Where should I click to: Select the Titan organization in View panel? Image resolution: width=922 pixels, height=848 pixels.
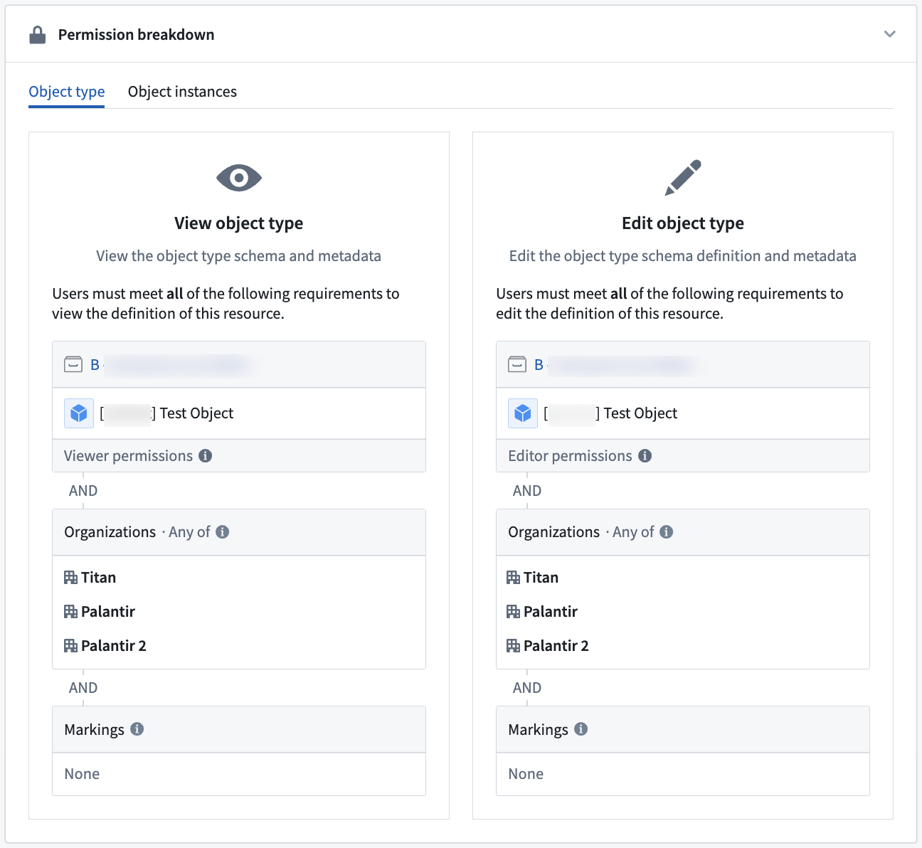(x=97, y=578)
